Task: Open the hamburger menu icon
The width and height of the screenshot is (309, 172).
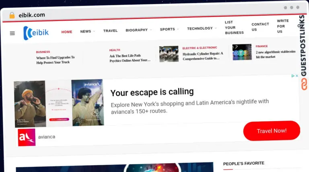Action: point(12,33)
